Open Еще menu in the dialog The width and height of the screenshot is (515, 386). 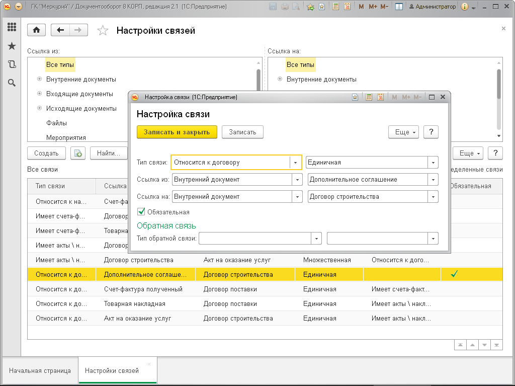404,132
